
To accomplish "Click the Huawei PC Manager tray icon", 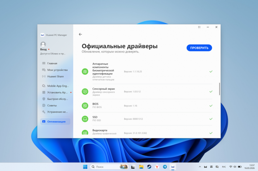I will pos(205,167).
